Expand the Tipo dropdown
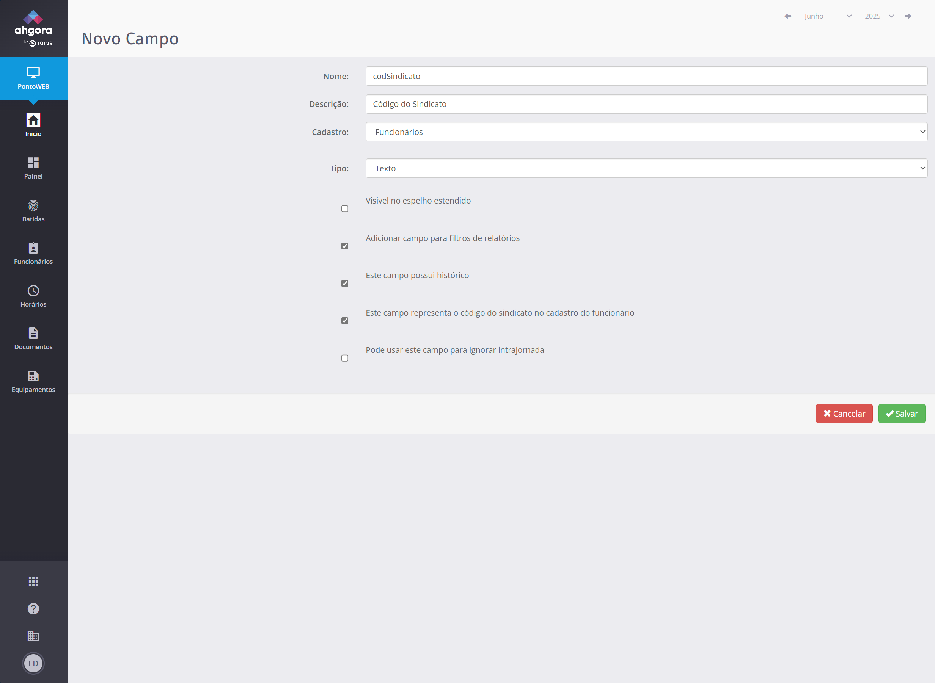 (x=646, y=168)
